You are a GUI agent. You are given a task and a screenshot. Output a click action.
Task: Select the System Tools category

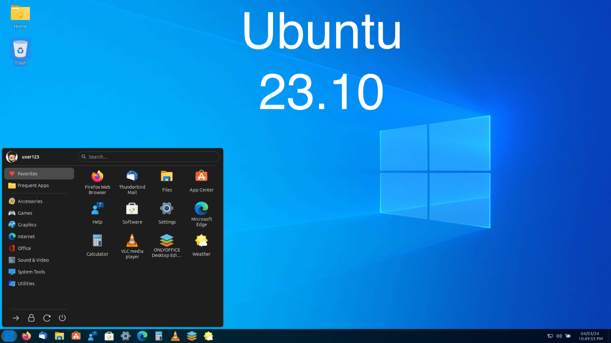[39, 272]
